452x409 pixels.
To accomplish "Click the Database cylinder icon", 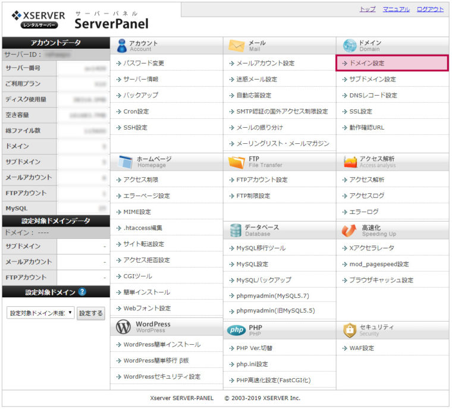I will (236, 230).
